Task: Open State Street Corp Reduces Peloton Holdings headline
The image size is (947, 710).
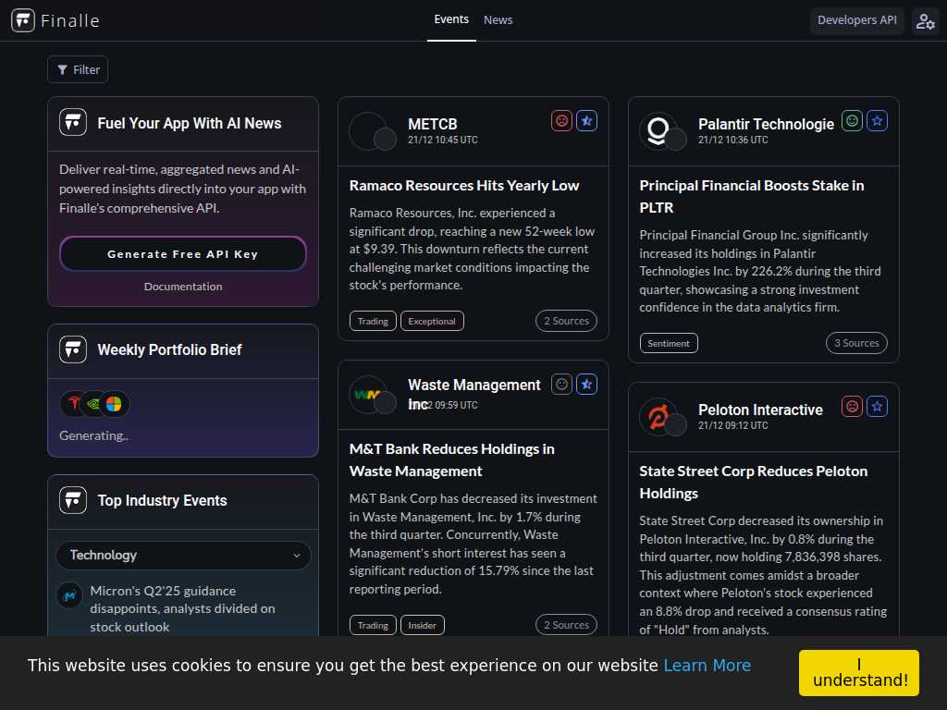Action: 753,482
